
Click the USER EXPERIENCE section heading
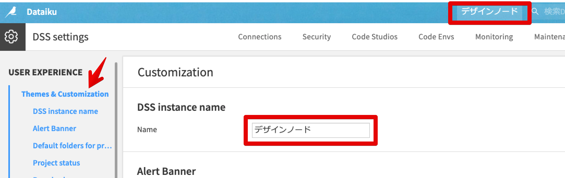[x=45, y=72]
